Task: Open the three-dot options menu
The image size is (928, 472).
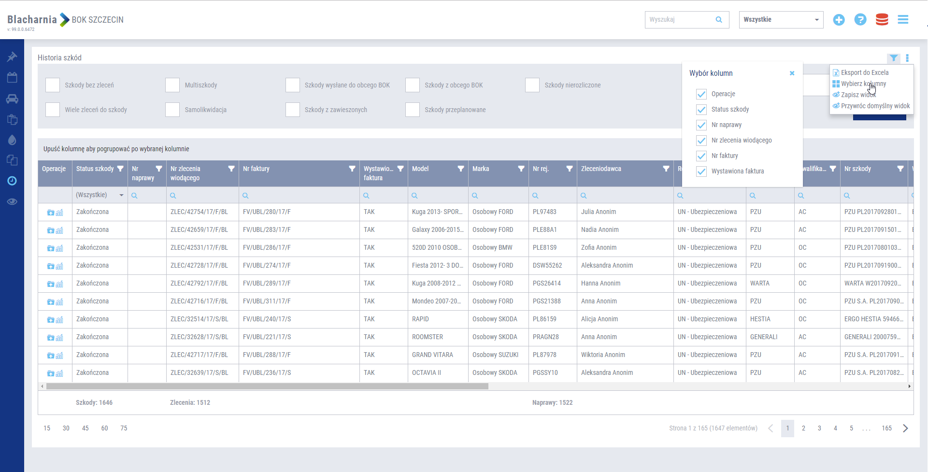Action: (907, 58)
